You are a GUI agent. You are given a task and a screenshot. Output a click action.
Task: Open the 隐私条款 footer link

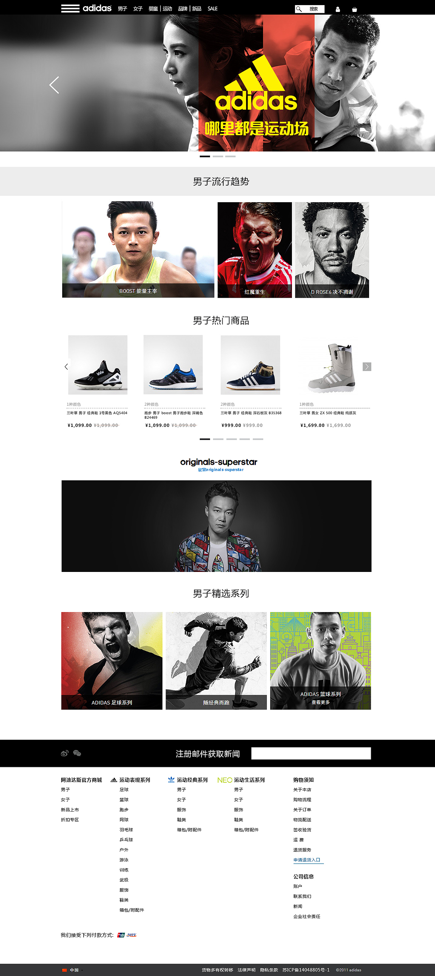click(269, 970)
